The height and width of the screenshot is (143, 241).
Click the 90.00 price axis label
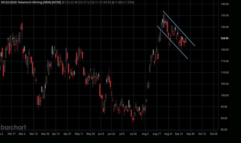(x=224, y=118)
